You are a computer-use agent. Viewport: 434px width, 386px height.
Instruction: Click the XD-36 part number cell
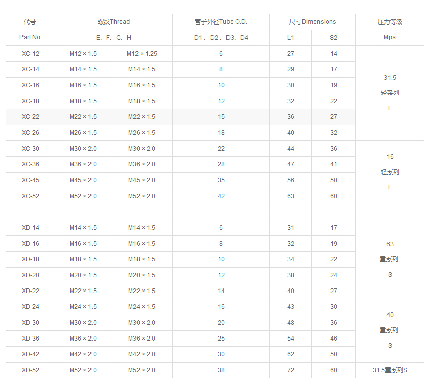[x=30, y=339]
